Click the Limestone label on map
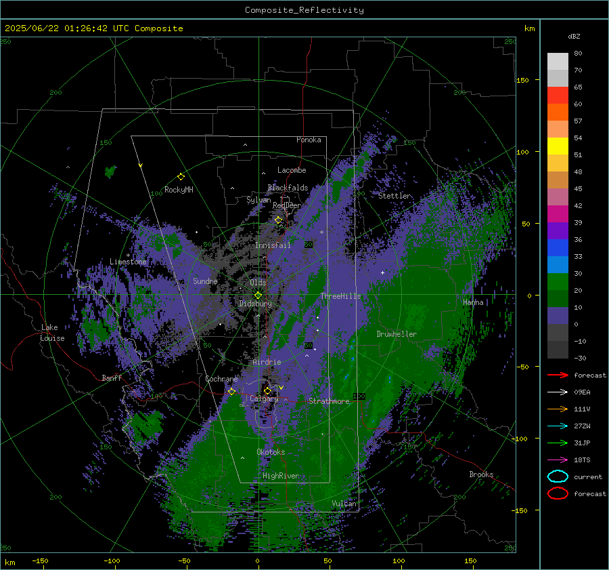609x570 pixels. [x=128, y=262]
